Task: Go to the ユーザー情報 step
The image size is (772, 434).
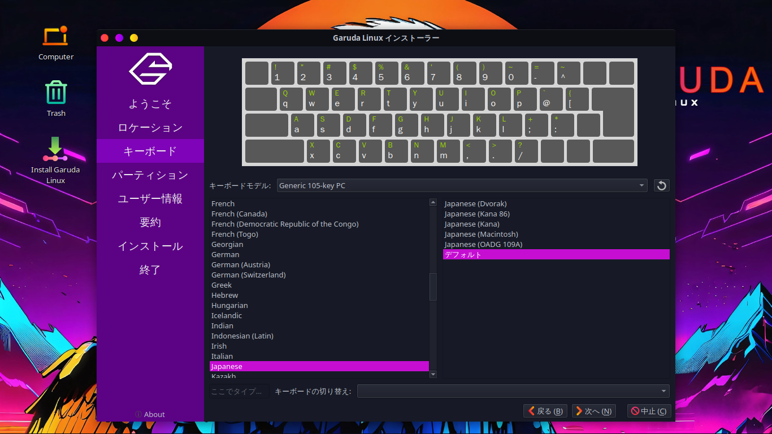Action: 150,199
